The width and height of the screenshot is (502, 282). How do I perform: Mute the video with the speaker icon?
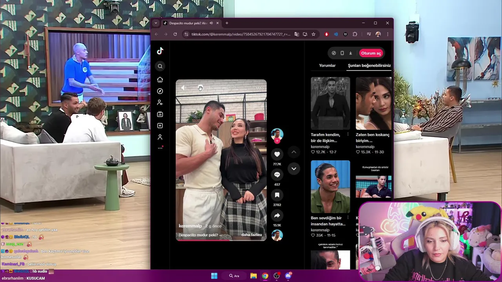pos(184,88)
